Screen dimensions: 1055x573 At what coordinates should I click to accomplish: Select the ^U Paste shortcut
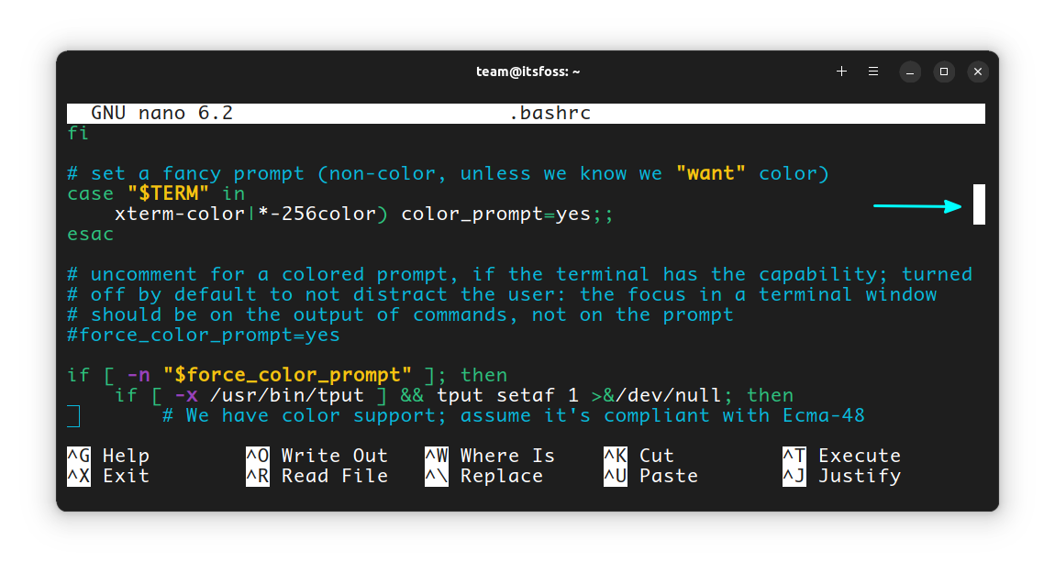coord(653,475)
